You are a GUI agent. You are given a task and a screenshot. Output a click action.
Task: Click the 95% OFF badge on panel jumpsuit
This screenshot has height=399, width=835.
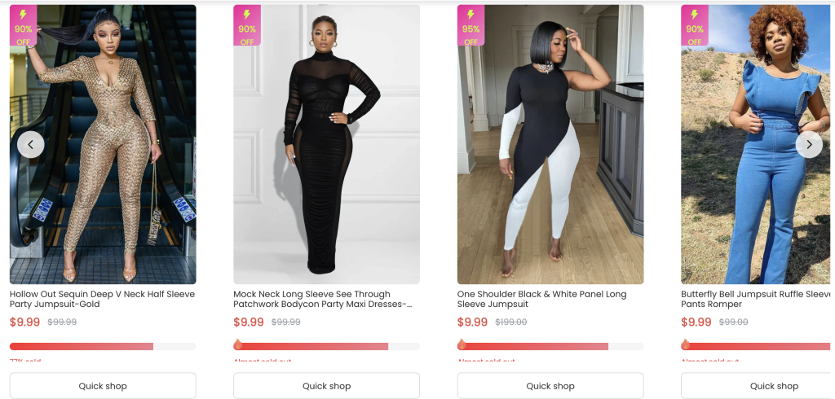click(x=471, y=26)
